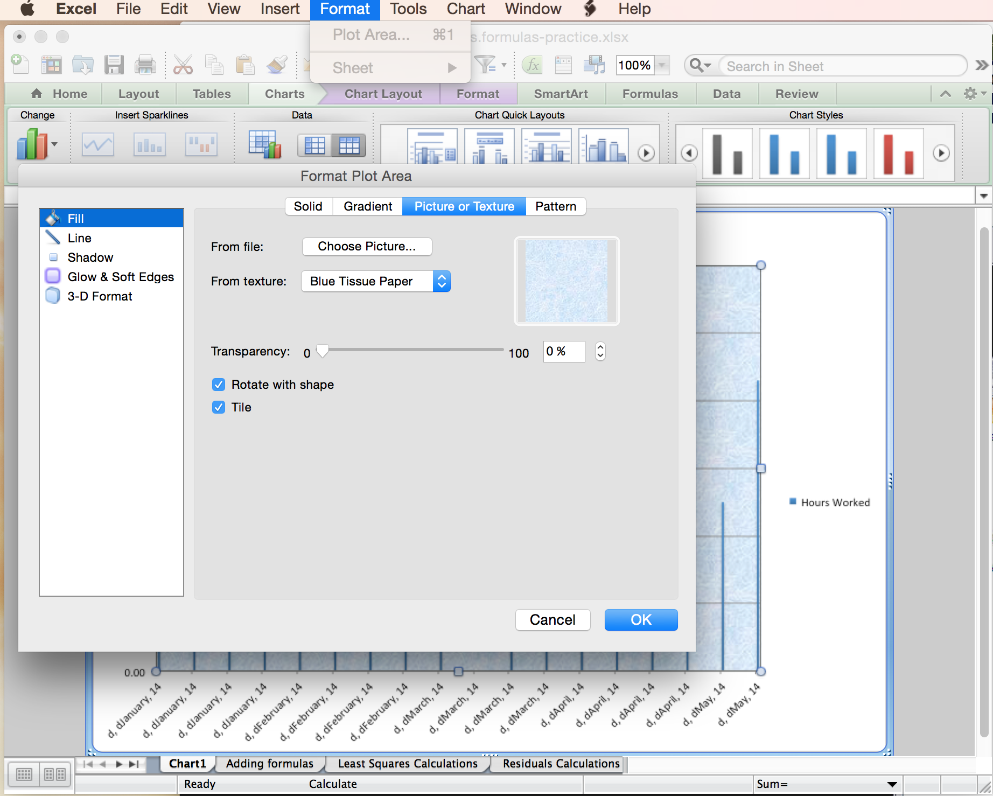Open the Chart menu in menu bar

(x=465, y=9)
